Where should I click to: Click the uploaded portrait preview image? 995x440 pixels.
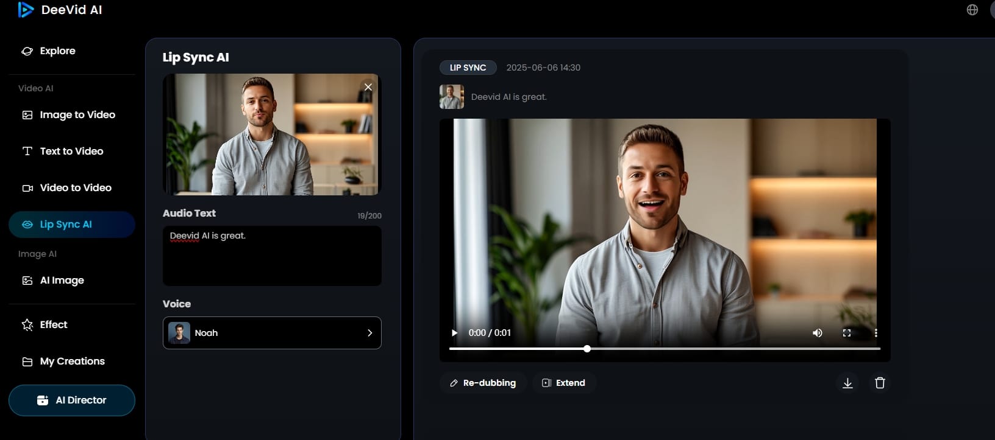pyautogui.click(x=271, y=134)
